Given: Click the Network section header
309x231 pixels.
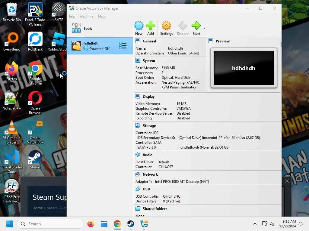Looking at the screenshot, I should coord(150,174).
